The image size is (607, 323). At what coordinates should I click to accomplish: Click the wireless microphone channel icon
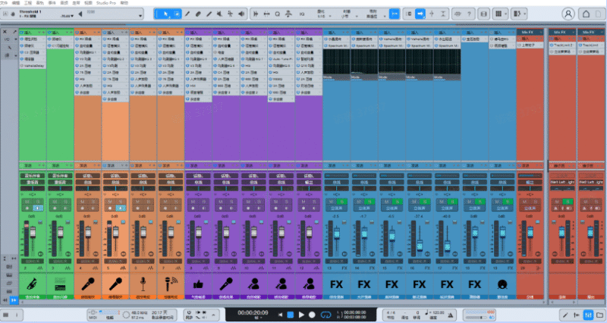click(x=170, y=284)
